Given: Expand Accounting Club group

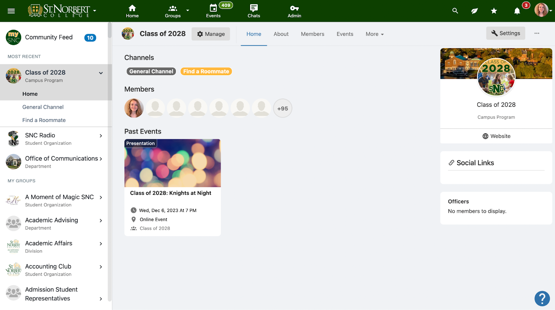Looking at the screenshot, I should (x=101, y=267).
